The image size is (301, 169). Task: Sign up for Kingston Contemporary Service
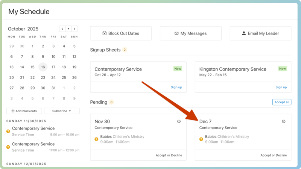click(x=281, y=87)
